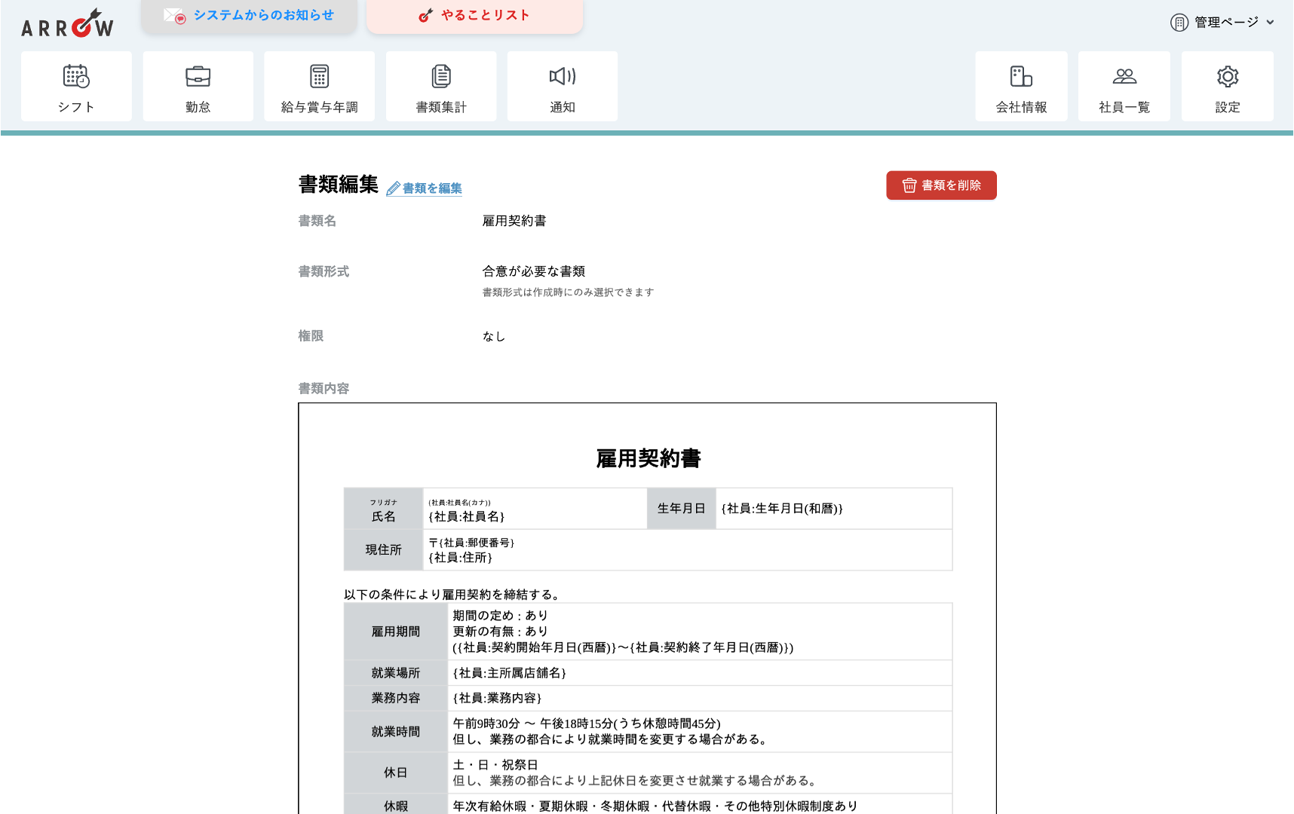Click the trash icon in 書類を削除 button
This screenshot has width=1294, height=814.
pyautogui.click(x=909, y=185)
